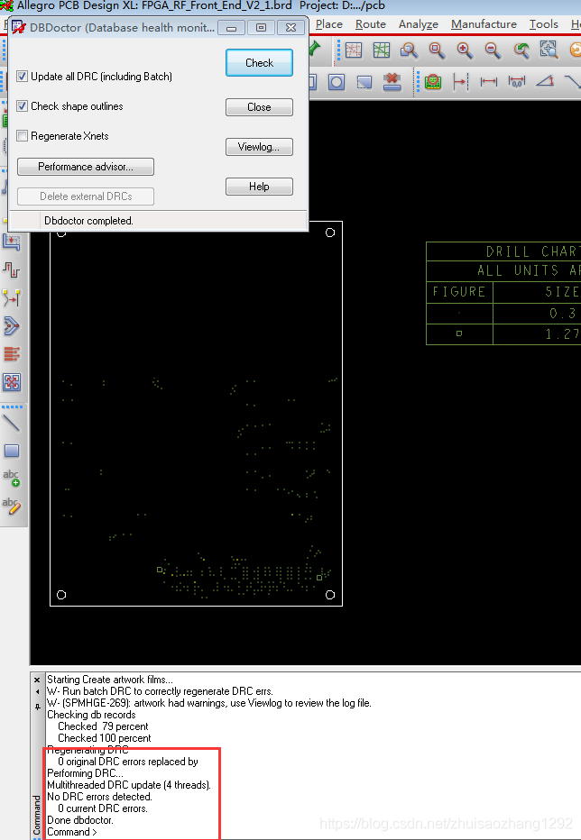Viewport: 581px width, 840px height.
Task: Select the Add Text abc plus tool
Action: coord(12,478)
